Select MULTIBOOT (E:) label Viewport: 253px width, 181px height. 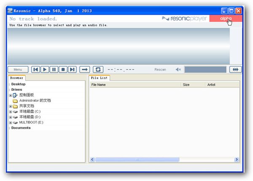tap(31, 122)
